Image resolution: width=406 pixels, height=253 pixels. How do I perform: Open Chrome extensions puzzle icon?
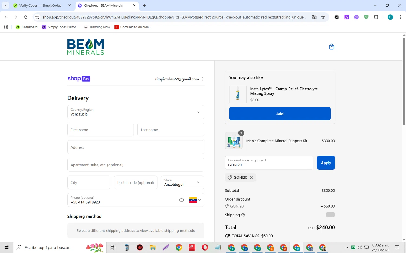pyautogui.click(x=376, y=17)
